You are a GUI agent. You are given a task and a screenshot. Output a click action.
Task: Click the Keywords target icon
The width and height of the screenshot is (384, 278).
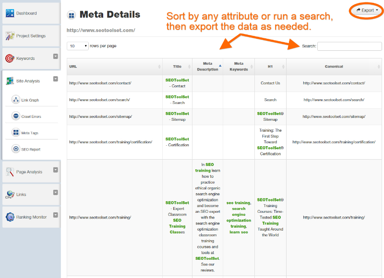(x=10, y=58)
